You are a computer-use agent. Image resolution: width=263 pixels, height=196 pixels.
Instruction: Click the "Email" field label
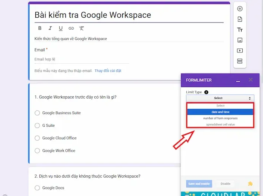click(40, 50)
